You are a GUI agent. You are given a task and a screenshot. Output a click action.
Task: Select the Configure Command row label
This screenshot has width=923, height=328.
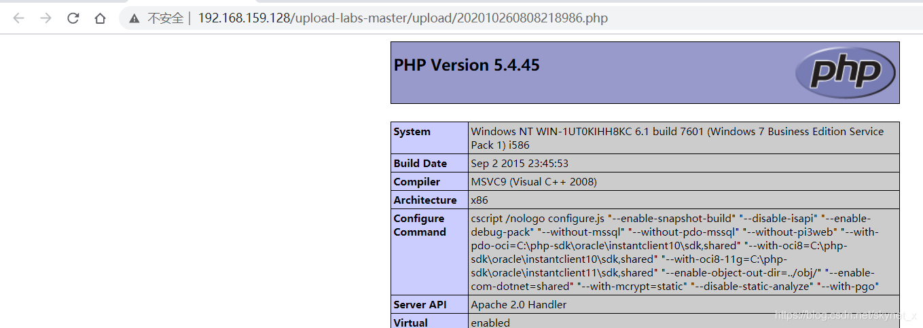[419, 225]
